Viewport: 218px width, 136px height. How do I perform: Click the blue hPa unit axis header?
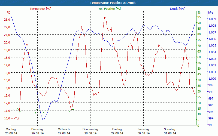pos(211,13)
